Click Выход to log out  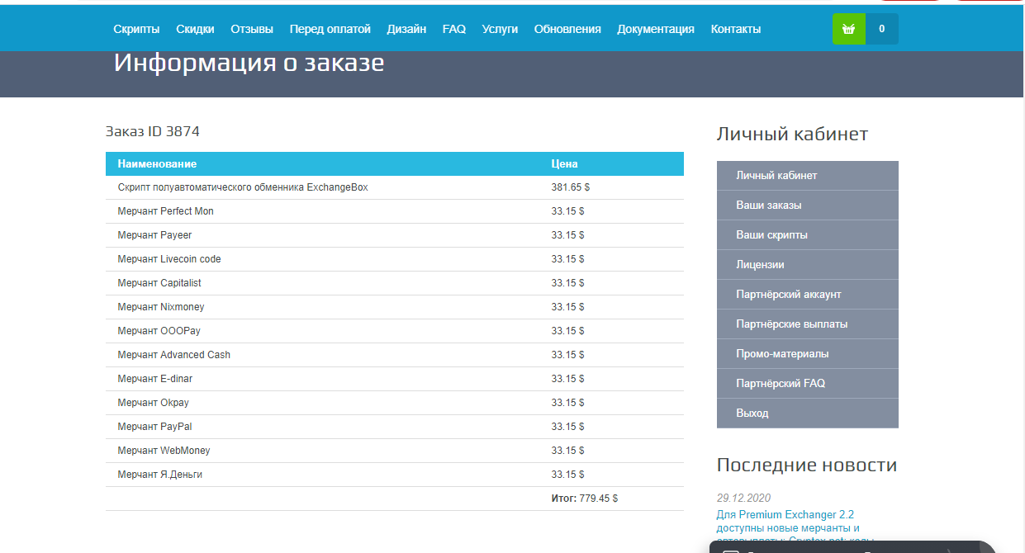tap(808, 414)
